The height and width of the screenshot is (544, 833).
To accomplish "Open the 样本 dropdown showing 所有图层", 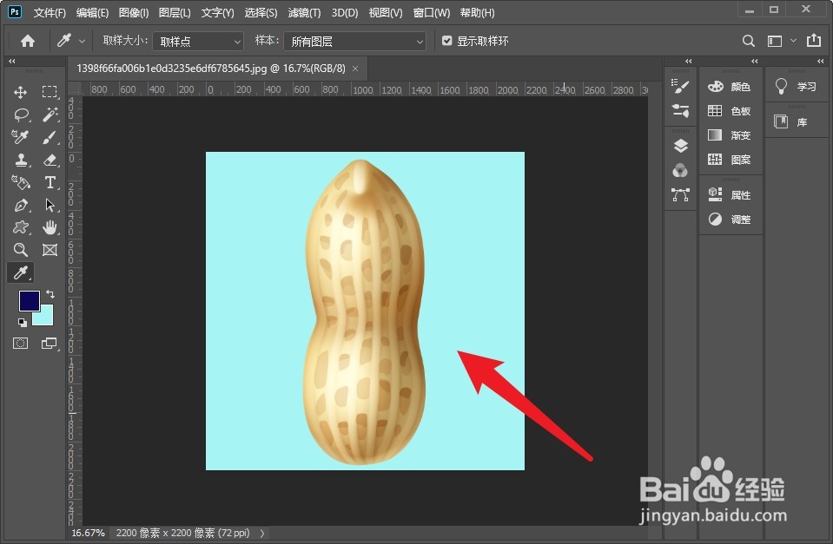I will (354, 40).
